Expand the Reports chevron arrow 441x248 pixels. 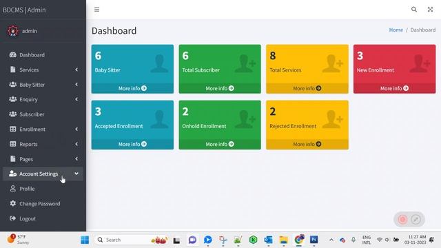[76, 144]
